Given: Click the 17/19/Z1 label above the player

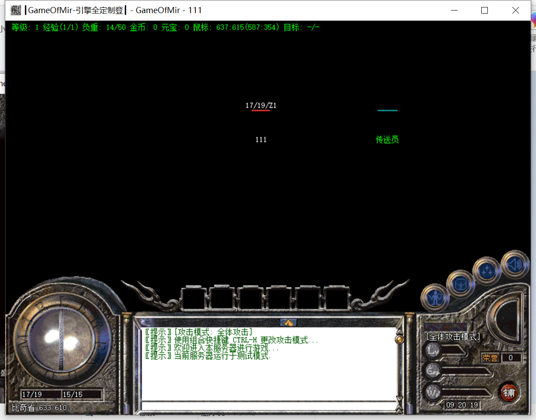Looking at the screenshot, I should pos(261,106).
